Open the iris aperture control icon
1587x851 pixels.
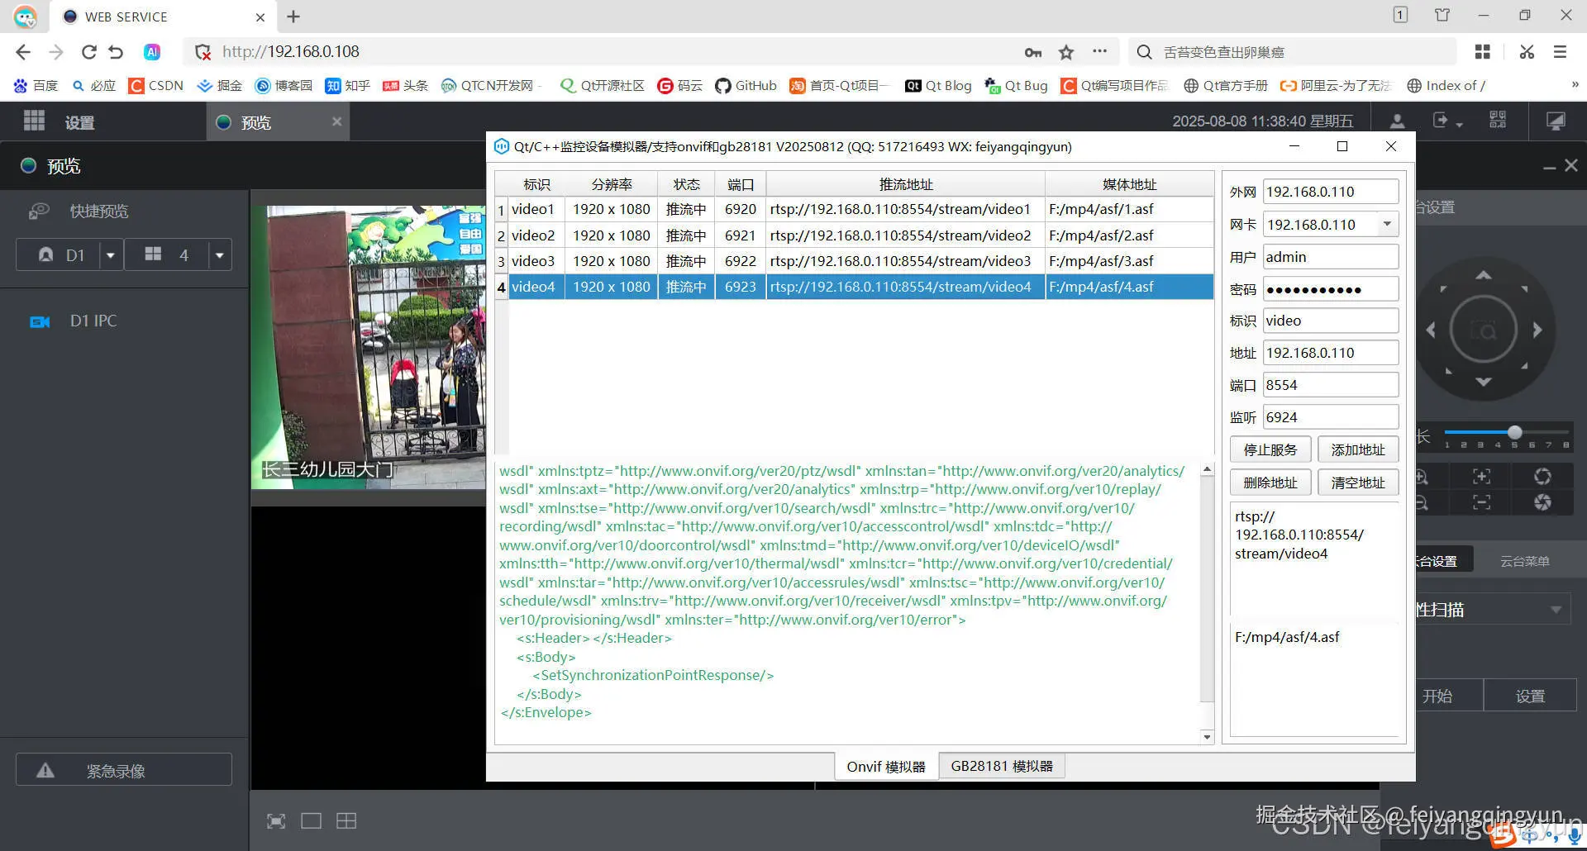[x=1542, y=477]
